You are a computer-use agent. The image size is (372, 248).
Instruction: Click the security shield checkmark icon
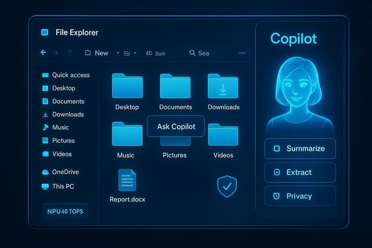coord(227,186)
